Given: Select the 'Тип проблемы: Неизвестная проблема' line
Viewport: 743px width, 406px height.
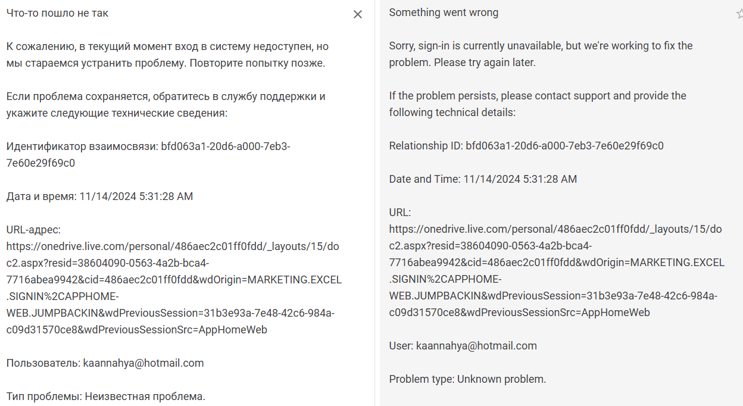Looking at the screenshot, I should [105, 396].
